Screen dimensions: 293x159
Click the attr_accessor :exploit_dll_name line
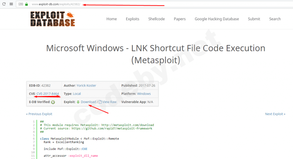pyautogui.click(x=71, y=156)
